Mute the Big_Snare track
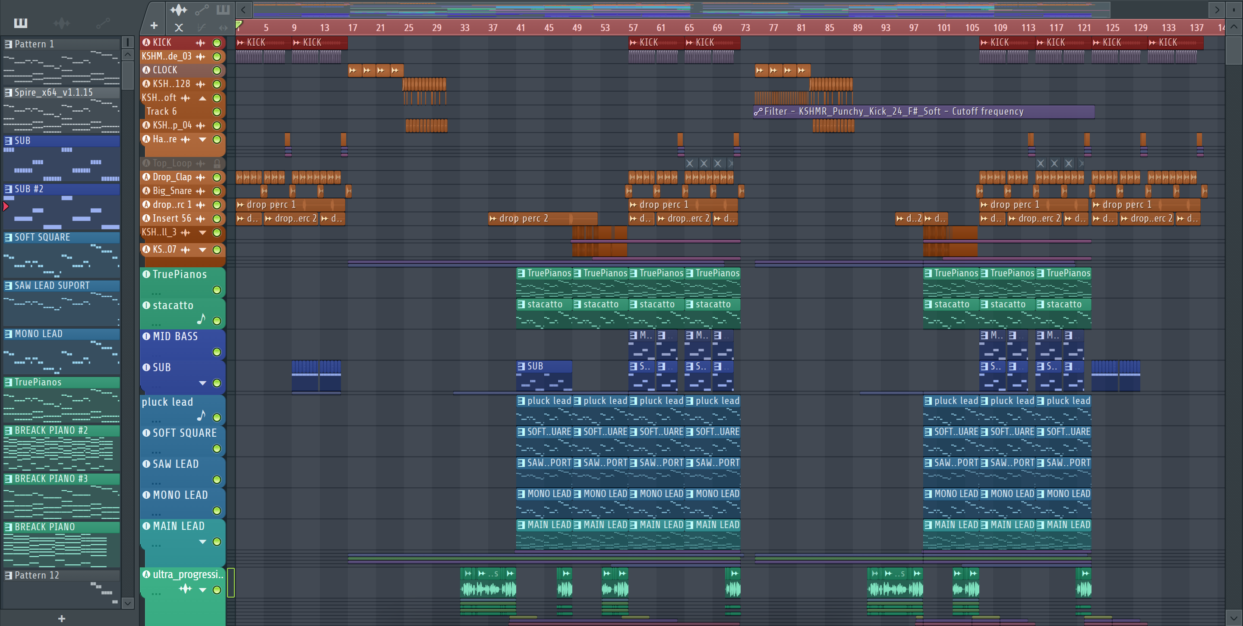Screen dimensions: 1243x626 pos(217,191)
